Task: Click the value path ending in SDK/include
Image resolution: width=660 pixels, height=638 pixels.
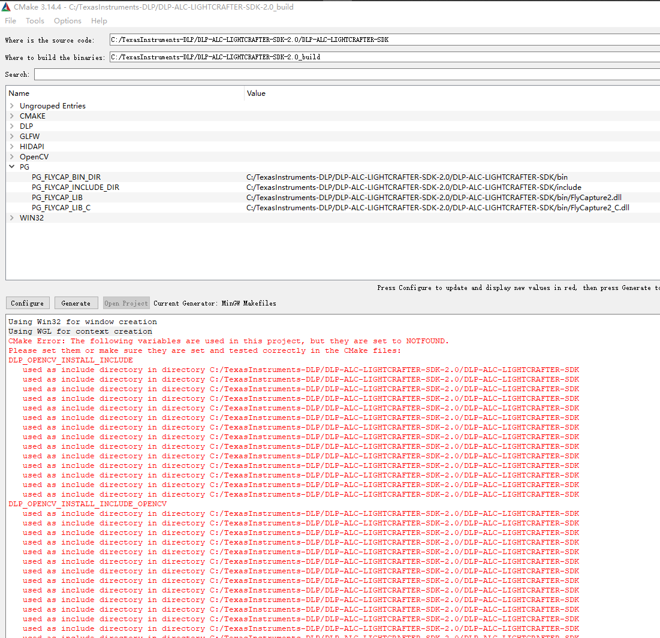Action: coord(414,187)
